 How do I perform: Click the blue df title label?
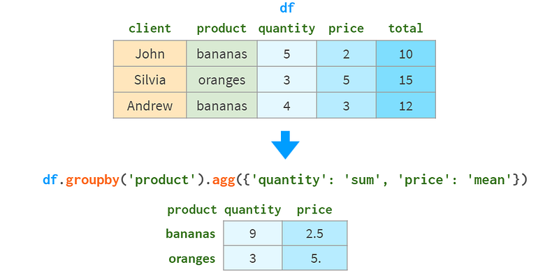tap(287, 8)
